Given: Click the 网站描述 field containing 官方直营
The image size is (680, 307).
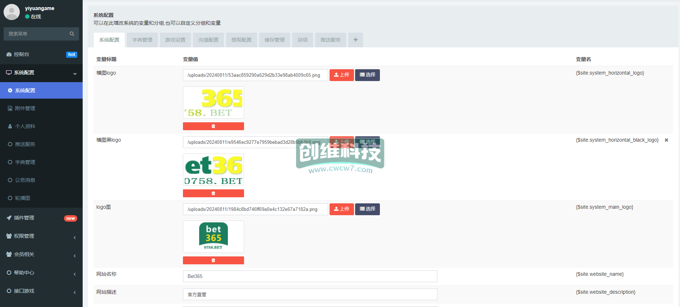Looking at the screenshot, I should 310,294.
